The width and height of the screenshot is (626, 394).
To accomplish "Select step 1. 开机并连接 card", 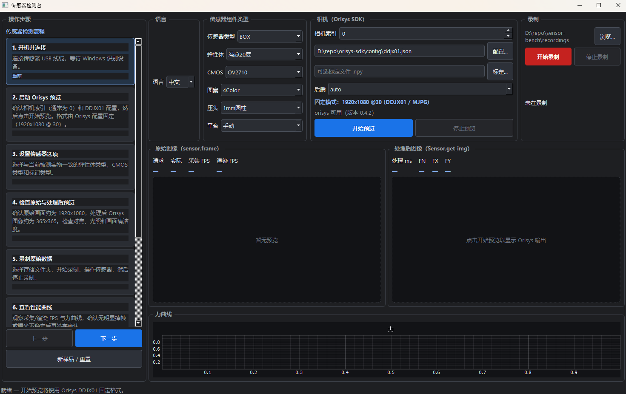I will coord(70,61).
